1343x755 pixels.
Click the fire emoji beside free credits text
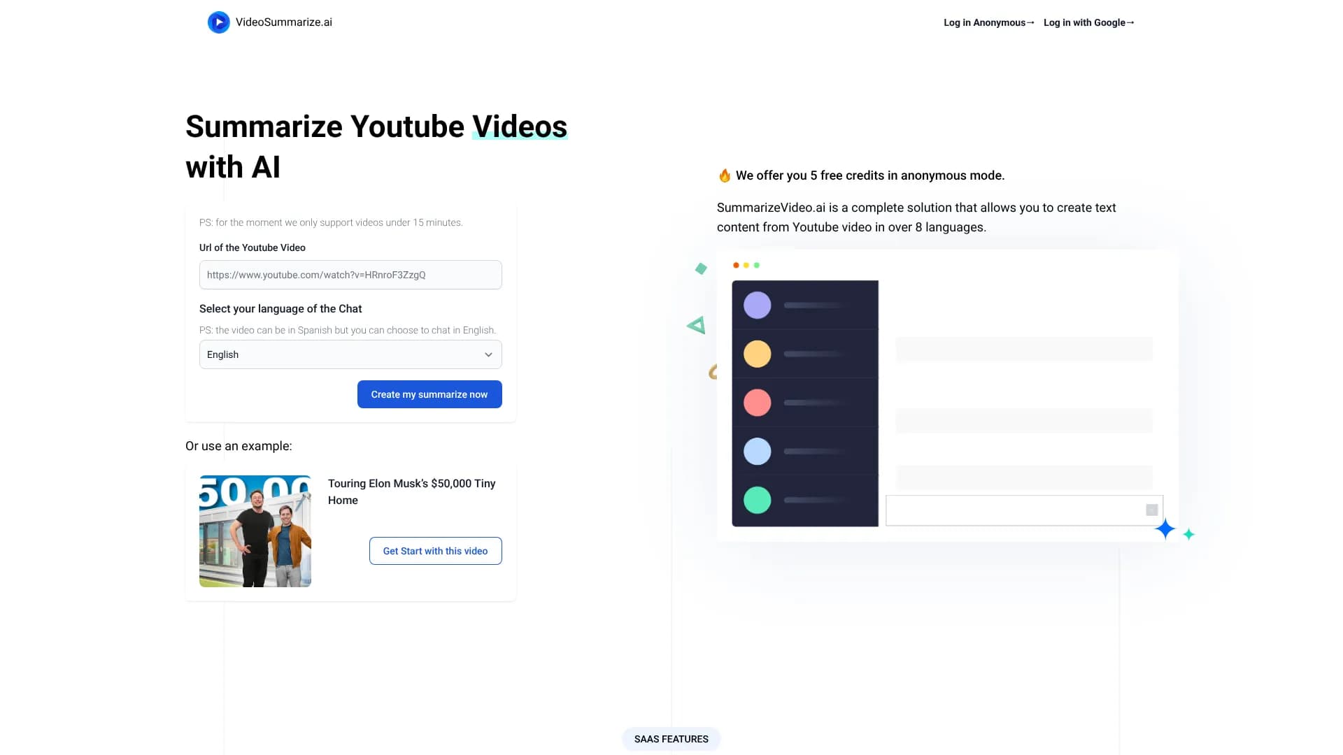pyautogui.click(x=725, y=175)
